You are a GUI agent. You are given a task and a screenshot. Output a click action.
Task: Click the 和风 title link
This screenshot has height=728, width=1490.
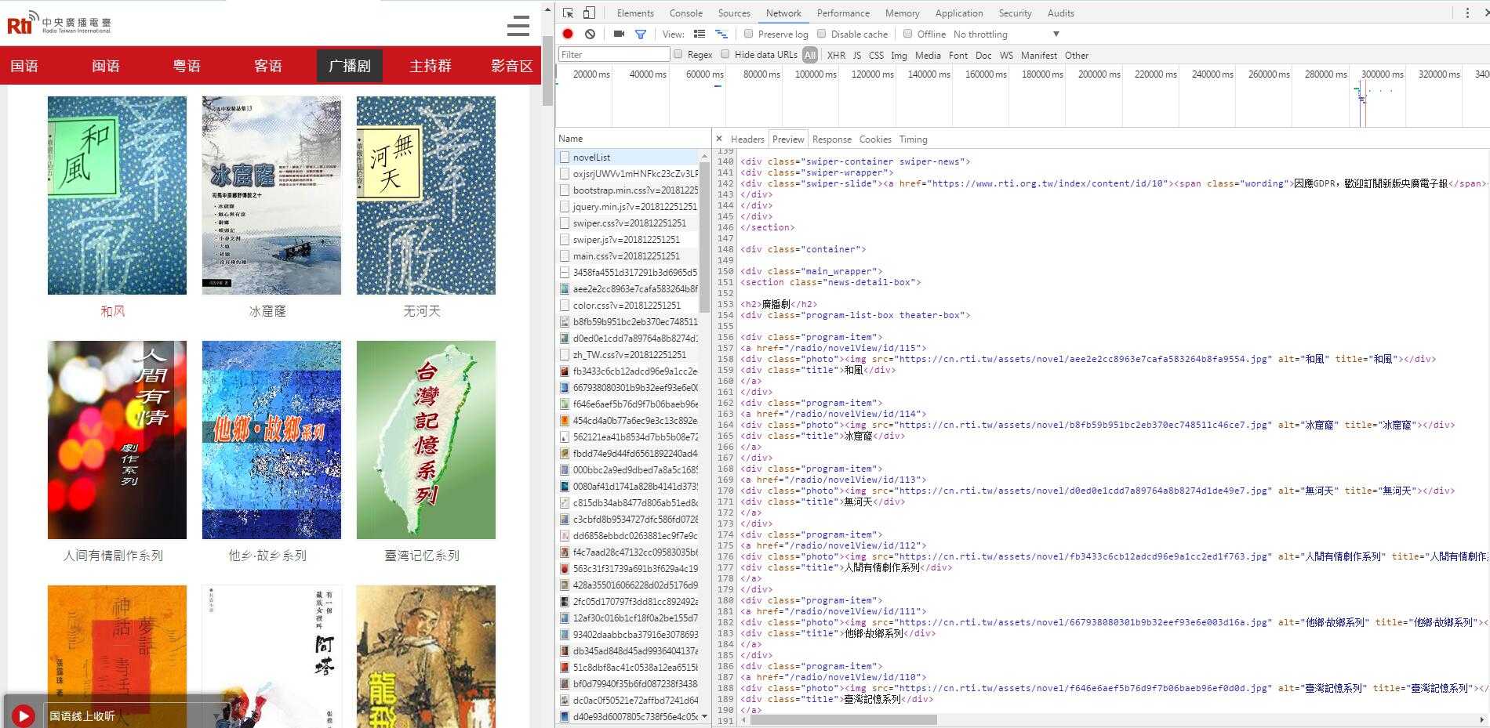coord(113,311)
